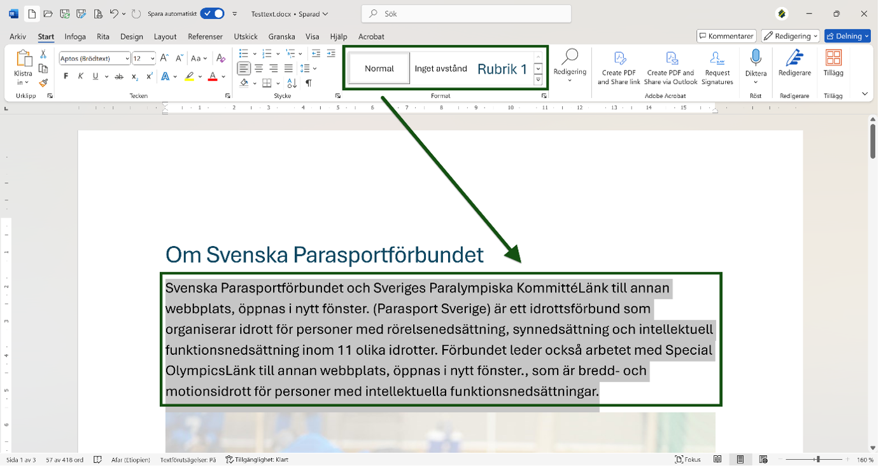Toggle the Spara automatiskt switch
881x468 pixels.
[212, 13]
